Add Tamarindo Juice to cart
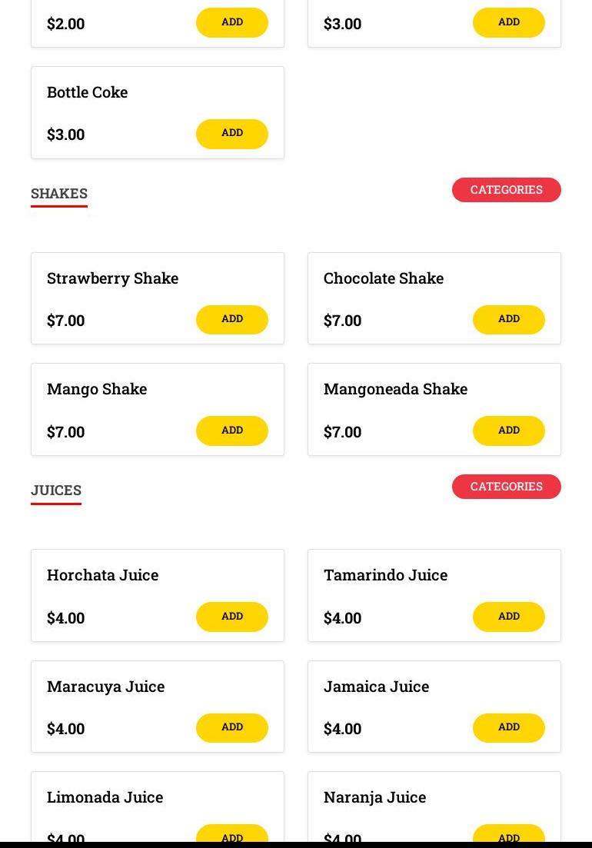This screenshot has width=592, height=848. coord(509,617)
